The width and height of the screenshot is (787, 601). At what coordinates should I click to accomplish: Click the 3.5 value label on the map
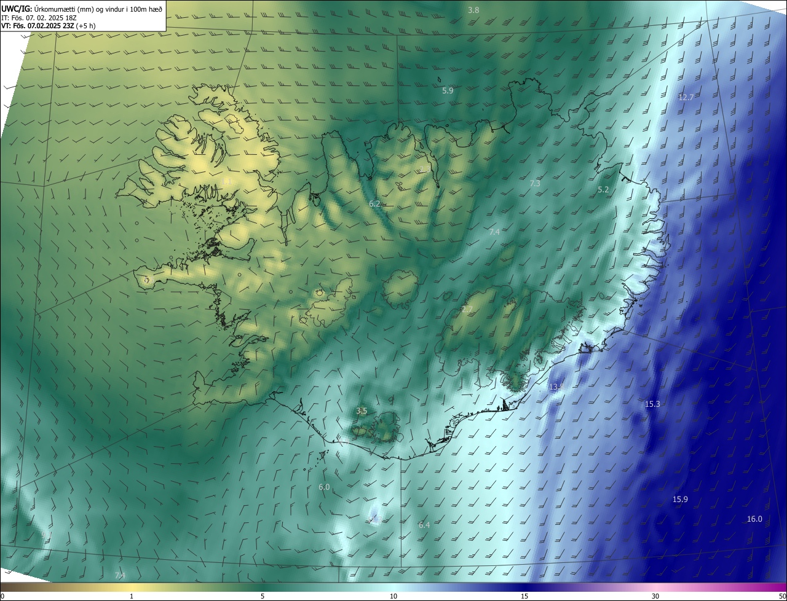tap(362, 410)
